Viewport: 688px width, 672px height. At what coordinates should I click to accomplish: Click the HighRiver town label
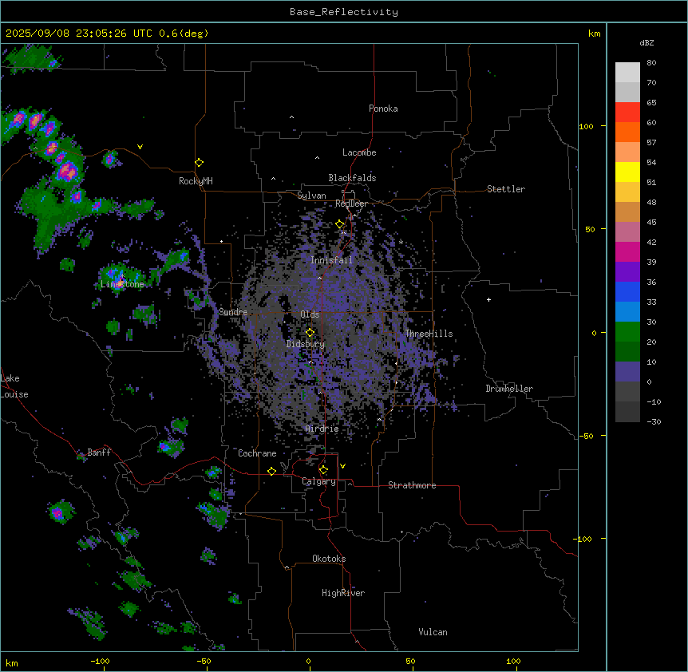click(343, 593)
